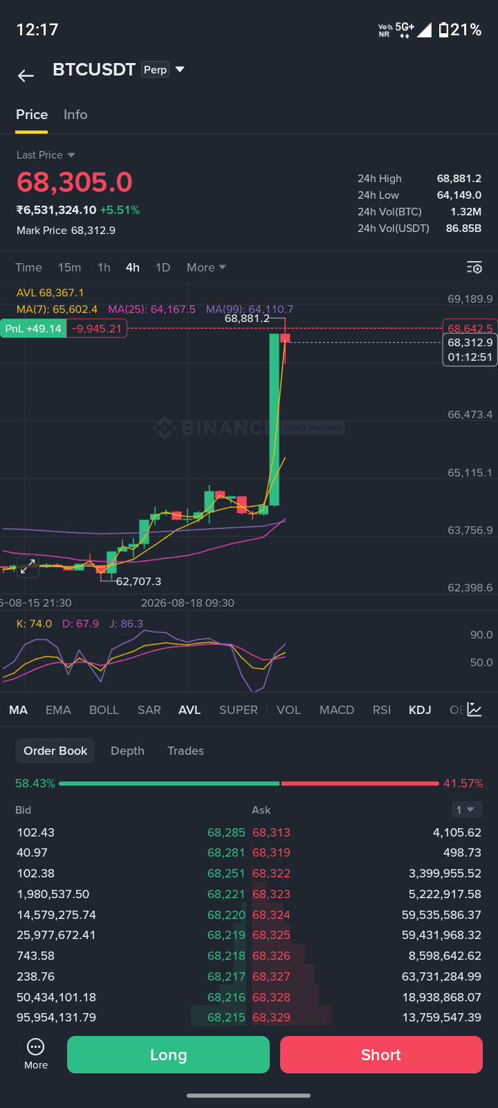Tap ask price 68,313
Viewport: 498px width, 1108px height.
pos(271,832)
